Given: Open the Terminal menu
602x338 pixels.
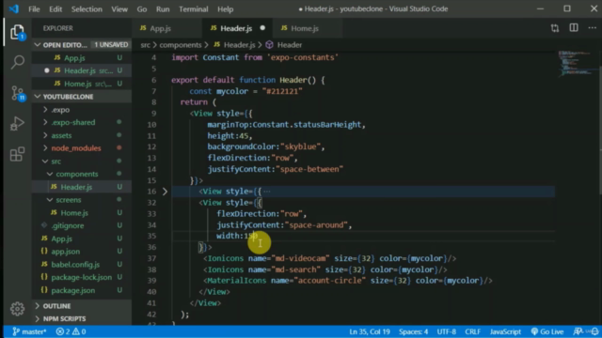Looking at the screenshot, I should tap(193, 8).
